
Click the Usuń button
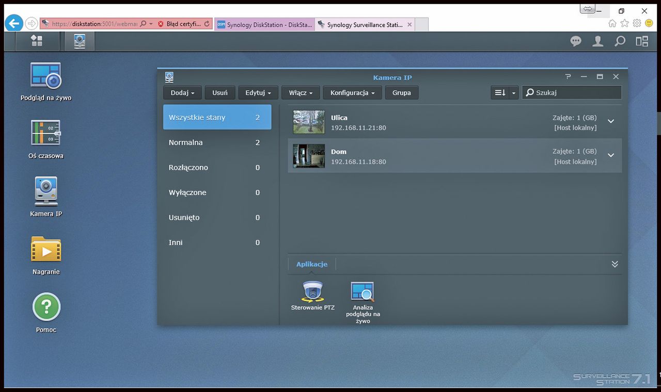point(220,93)
